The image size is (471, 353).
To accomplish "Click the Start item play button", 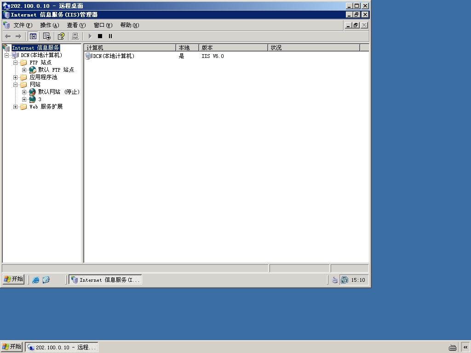I will coord(90,36).
